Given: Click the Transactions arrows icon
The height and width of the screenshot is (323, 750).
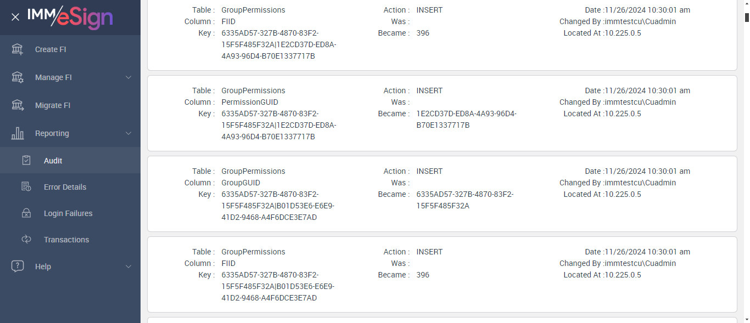Looking at the screenshot, I should click(26, 240).
